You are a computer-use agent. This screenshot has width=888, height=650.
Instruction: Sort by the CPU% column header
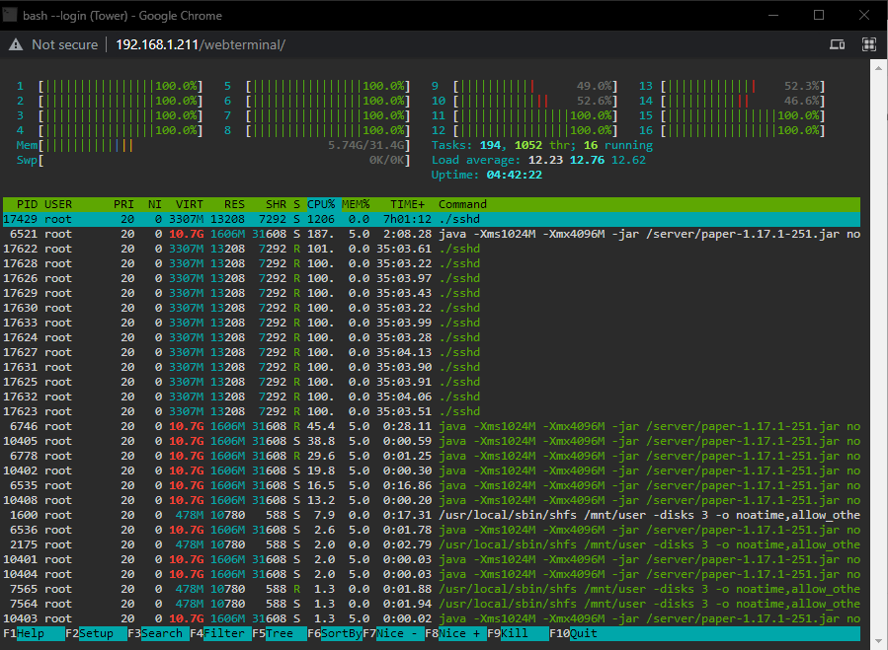point(321,204)
